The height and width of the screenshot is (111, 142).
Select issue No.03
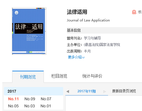click(x=30, y=106)
